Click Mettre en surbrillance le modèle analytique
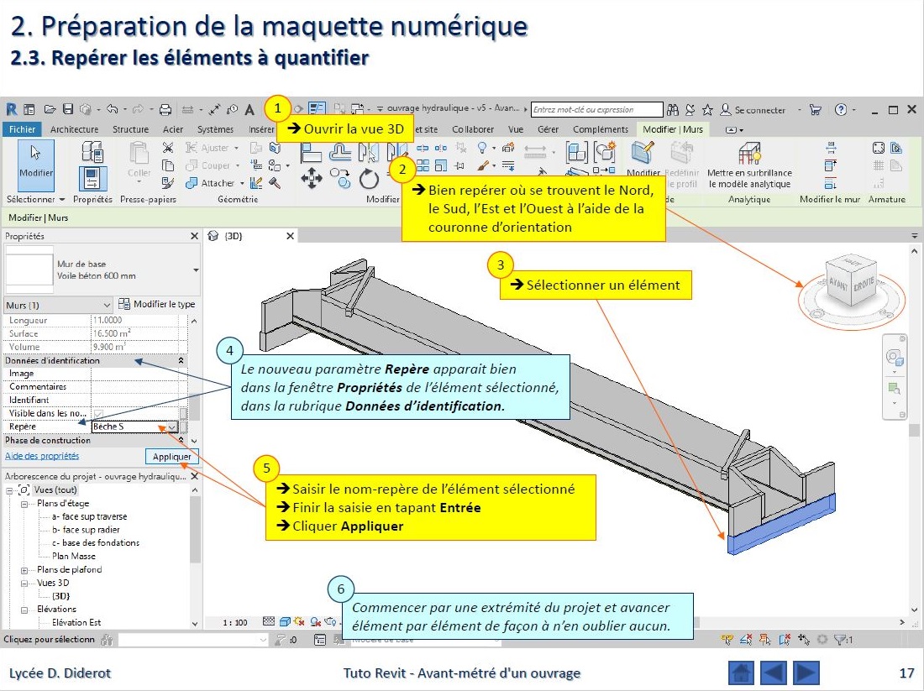This screenshot has width=924, height=691. [x=749, y=166]
